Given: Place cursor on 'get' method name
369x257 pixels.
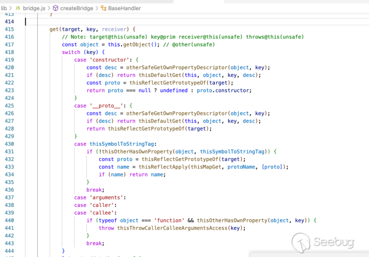Looking at the screenshot, I should coord(54,29).
